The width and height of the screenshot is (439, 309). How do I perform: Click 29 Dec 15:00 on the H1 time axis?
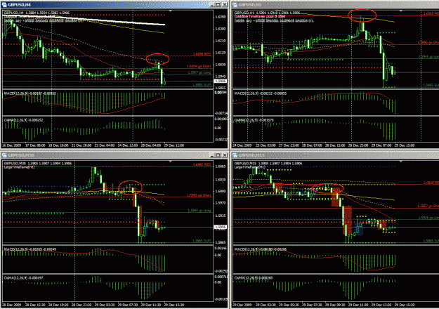(x=405, y=145)
